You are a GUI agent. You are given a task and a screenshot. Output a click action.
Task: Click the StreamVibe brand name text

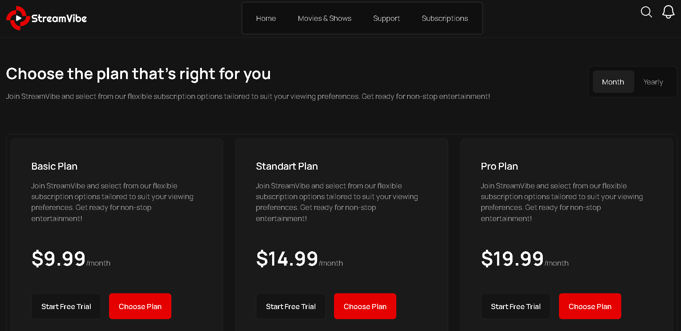59,19
